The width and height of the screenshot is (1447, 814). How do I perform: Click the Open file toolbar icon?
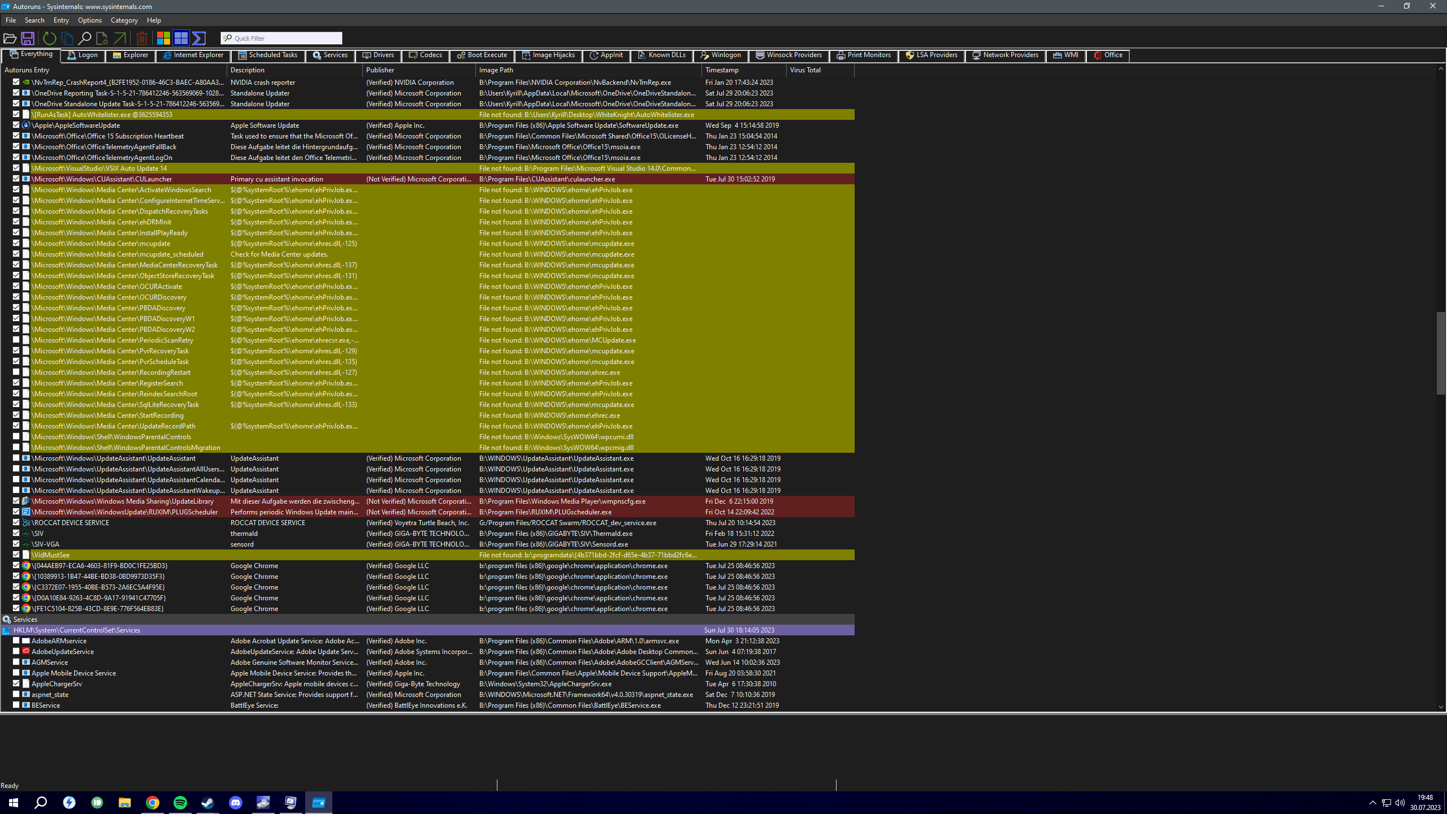10,38
